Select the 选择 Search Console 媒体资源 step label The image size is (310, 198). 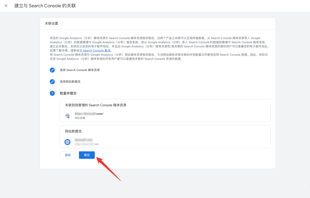pyautogui.click(x=80, y=70)
